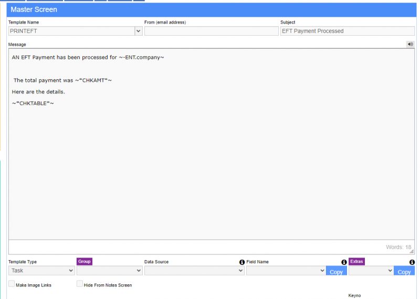Click inside the Message text area
The width and height of the screenshot is (420, 299).
coord(210,157)
